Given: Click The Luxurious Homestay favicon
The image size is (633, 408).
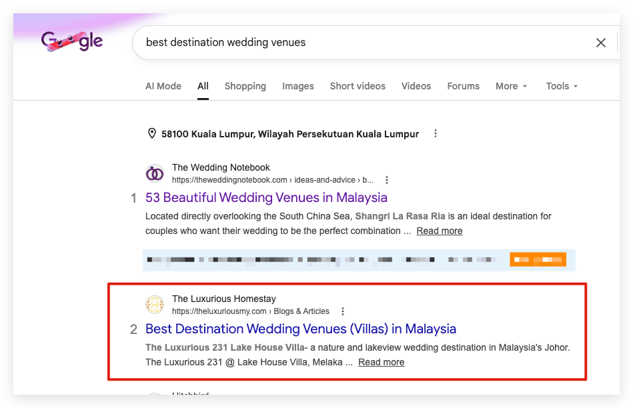Looking at the screenshot, I should [155, 305].
